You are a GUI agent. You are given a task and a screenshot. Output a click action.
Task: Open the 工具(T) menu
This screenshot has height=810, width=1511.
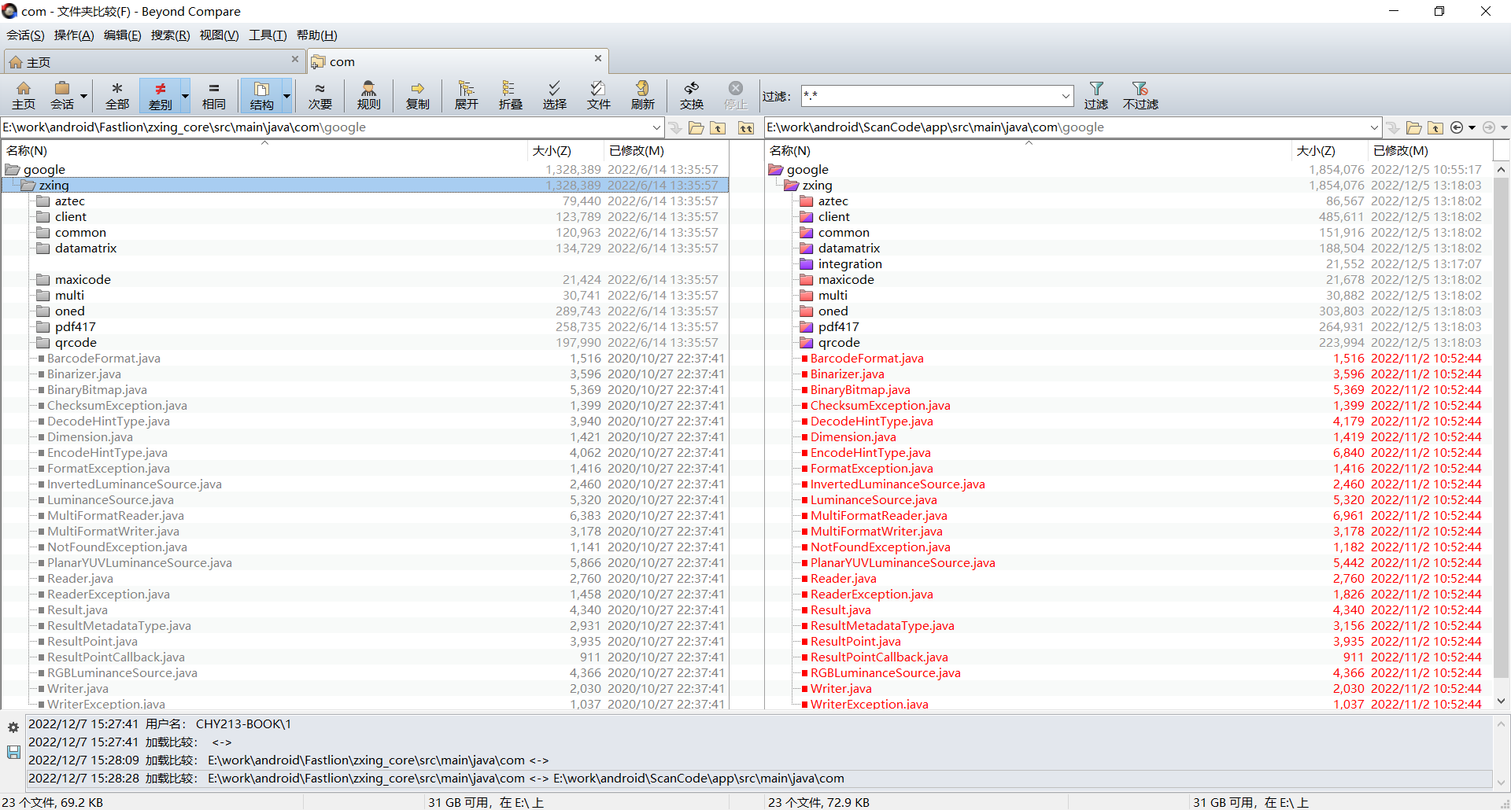click(x=268, y=35)
